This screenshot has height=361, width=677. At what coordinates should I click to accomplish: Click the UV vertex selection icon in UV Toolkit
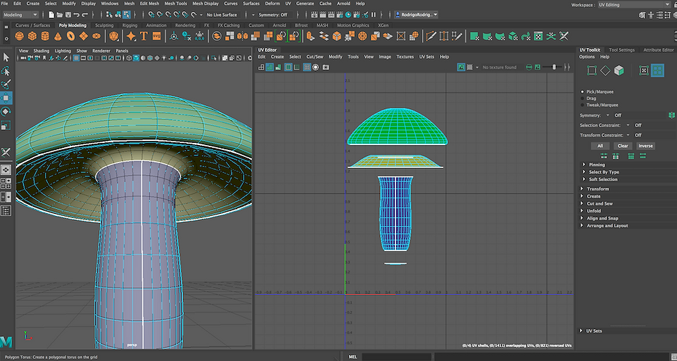[592, 71]
